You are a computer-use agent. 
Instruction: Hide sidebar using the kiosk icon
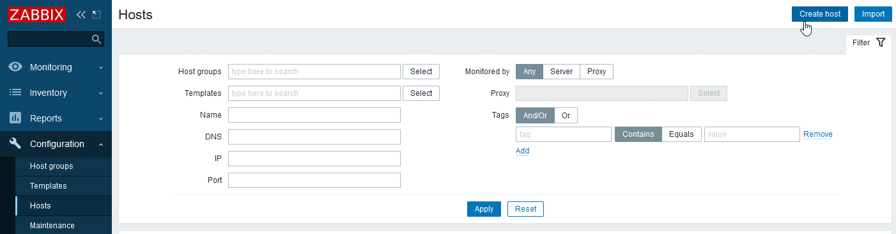97,14
